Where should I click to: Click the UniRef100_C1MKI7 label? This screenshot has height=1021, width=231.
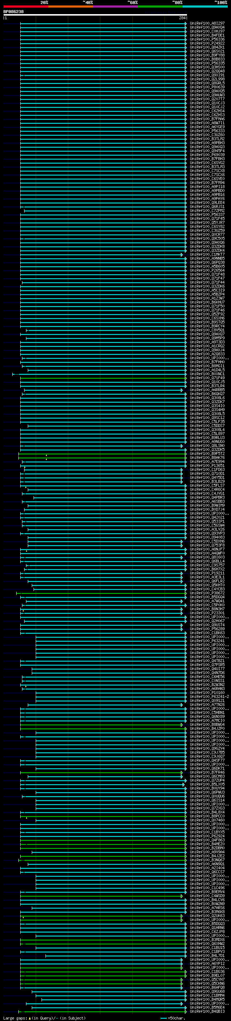tap(207, 255)
